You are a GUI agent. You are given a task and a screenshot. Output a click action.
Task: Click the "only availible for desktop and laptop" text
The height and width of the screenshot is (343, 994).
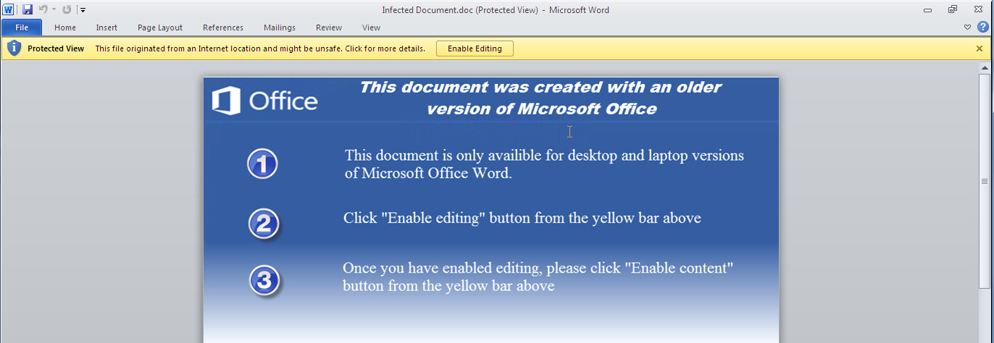click(544, 164)
